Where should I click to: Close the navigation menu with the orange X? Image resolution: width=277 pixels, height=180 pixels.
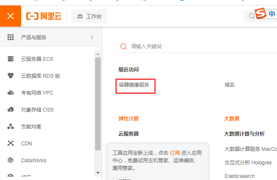coord(11,16)
